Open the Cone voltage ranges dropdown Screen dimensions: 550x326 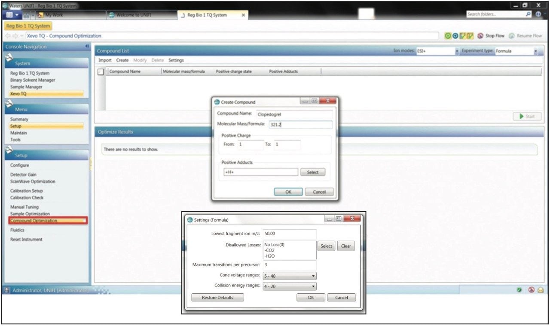(313, 276)
